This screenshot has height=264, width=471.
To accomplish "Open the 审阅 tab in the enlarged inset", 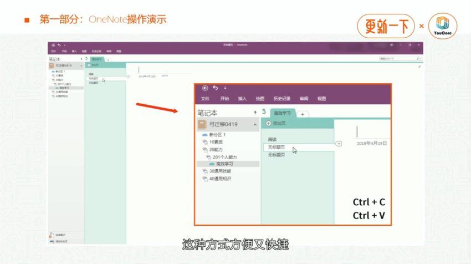I will click(x=304, y=99).
